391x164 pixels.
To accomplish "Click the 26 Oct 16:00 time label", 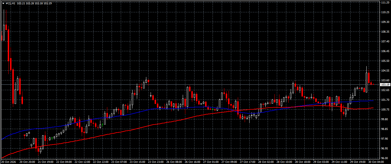I will coord(193,162).
